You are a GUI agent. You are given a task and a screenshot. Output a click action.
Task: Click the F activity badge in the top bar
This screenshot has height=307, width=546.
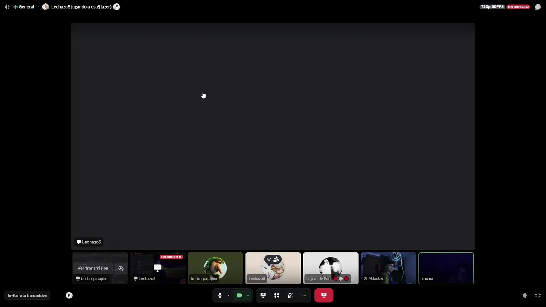[x=116, y=7]
